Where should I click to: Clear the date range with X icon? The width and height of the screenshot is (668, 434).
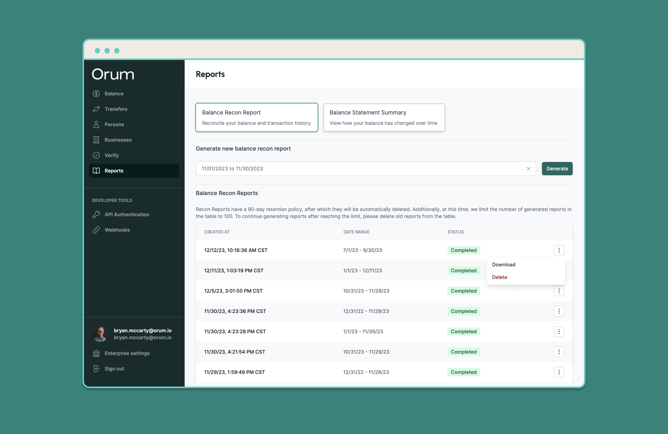(528, 168)
